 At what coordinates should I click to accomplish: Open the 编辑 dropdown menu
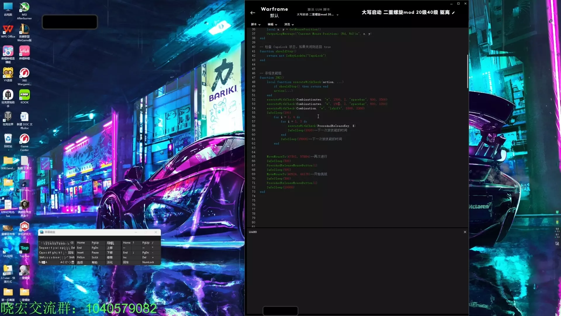tap(272, 24)
